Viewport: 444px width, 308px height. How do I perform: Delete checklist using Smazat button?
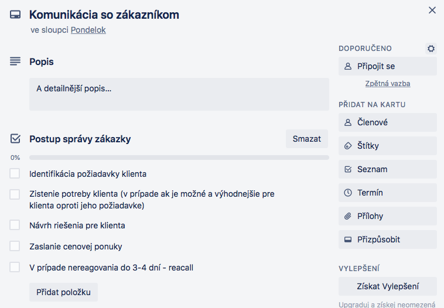click(x=307, y=139)
